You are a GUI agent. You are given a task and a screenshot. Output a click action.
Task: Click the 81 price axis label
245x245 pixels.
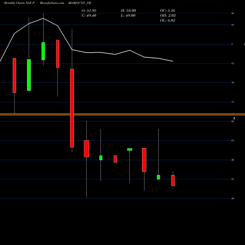tap(233, 64)
